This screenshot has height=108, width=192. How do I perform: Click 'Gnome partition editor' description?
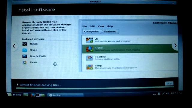click(x=107, y=59)
